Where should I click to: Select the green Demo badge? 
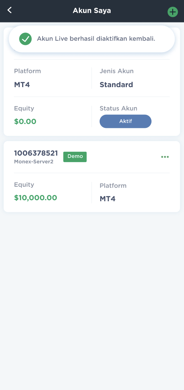click(75, 157)
